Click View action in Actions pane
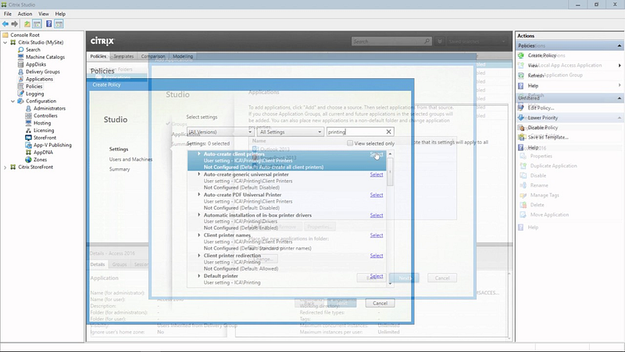The width and height of the screenshot is (625, 352). 533,66
